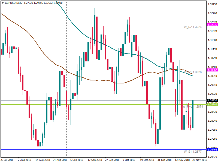The image size is (218, 163).
Task: Click the green 1.28740 pivot price tag
Action: pos(212,105)
